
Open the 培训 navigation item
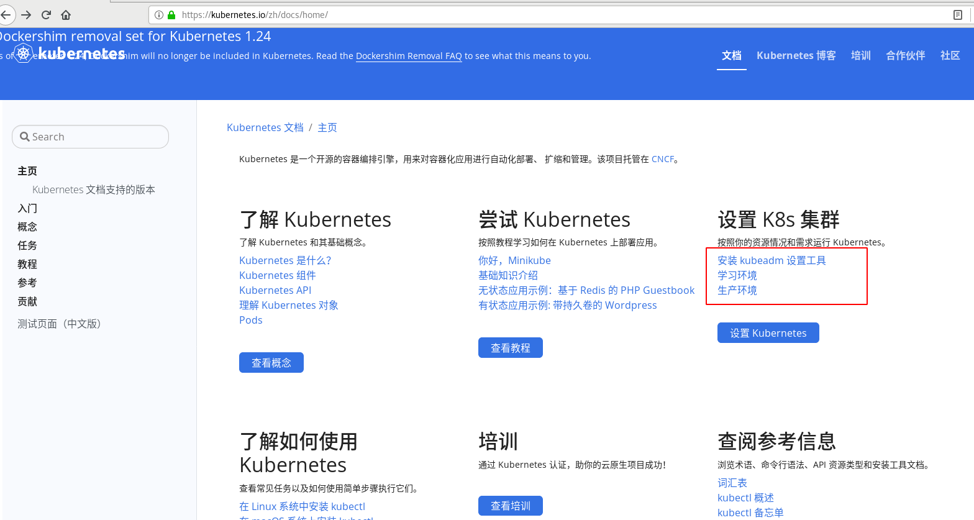[x=861, y=56]
